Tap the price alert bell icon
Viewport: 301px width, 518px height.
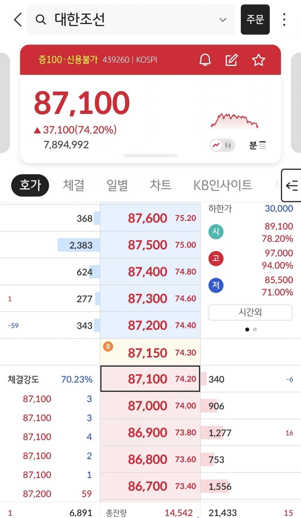click(205, 60)
